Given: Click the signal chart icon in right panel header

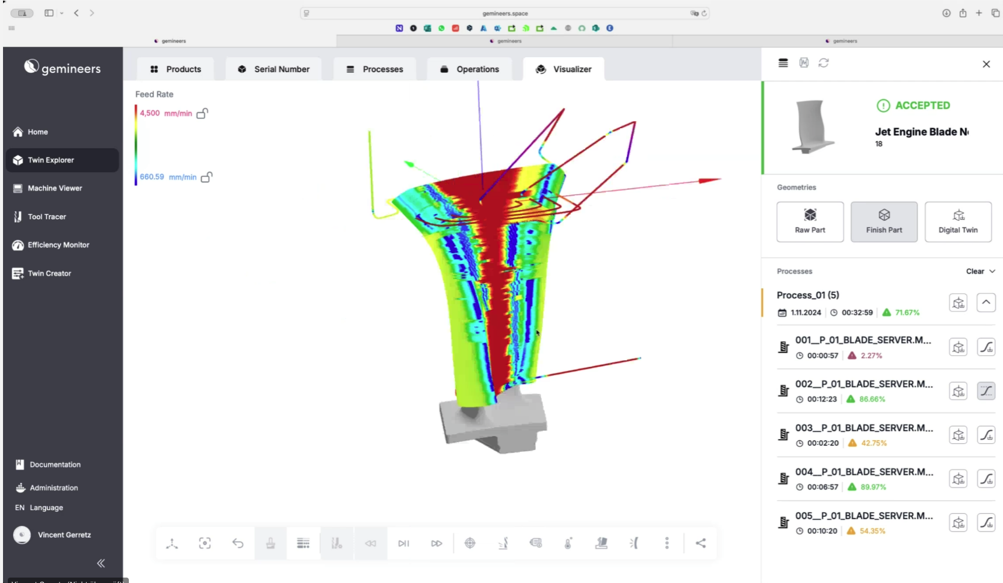Looking at the screenshot, I should click(x=804, y=63).
